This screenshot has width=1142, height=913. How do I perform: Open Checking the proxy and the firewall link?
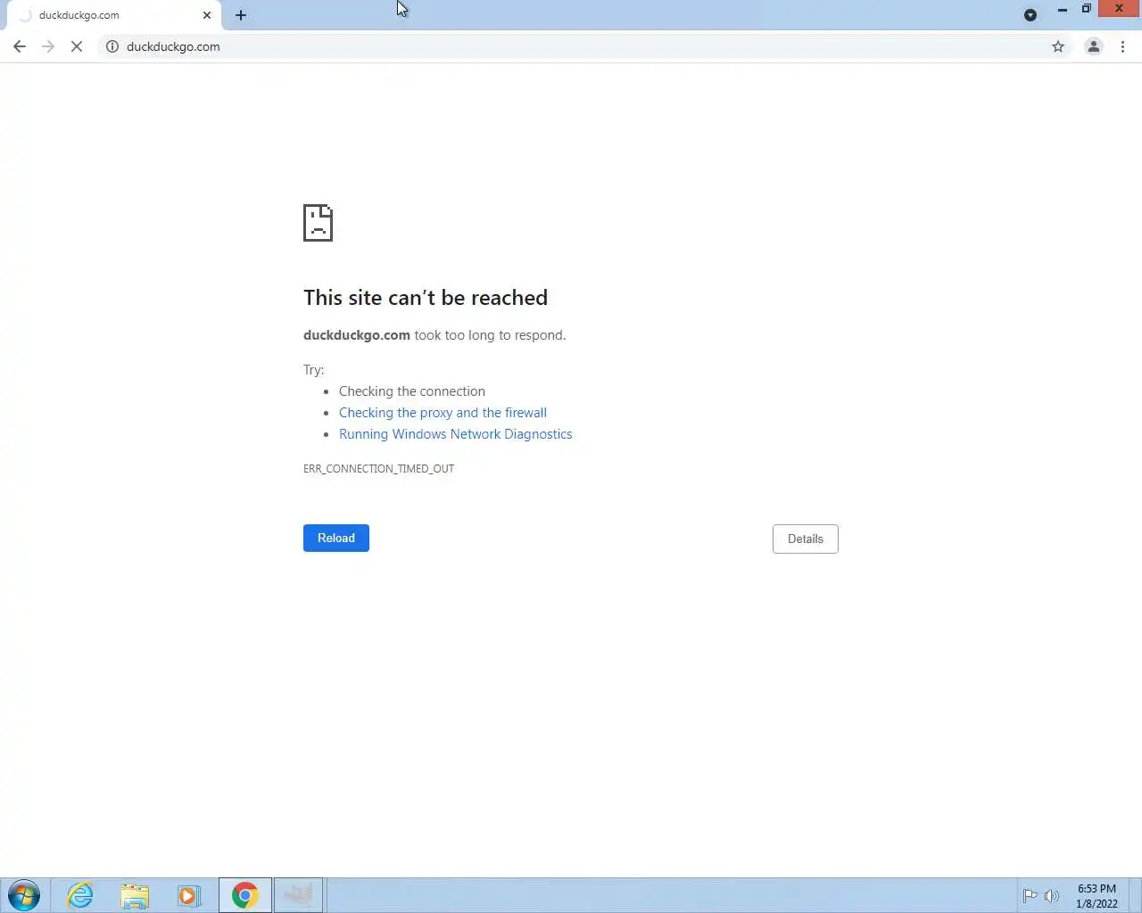(x=443, y=413)
